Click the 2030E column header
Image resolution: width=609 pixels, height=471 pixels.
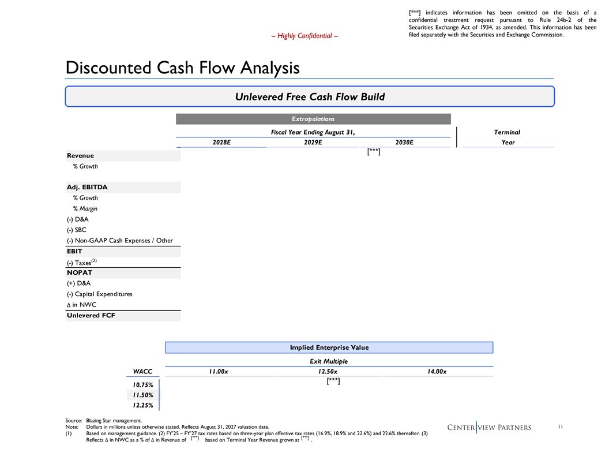click(x=404, y=142)
